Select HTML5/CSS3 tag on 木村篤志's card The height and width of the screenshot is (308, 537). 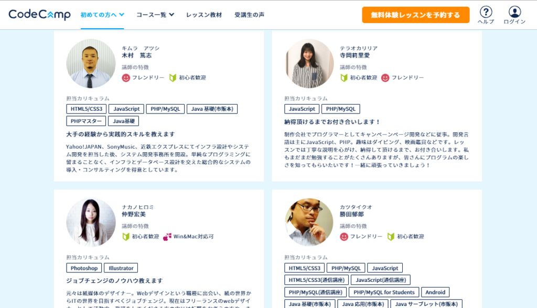click(87, 109)
